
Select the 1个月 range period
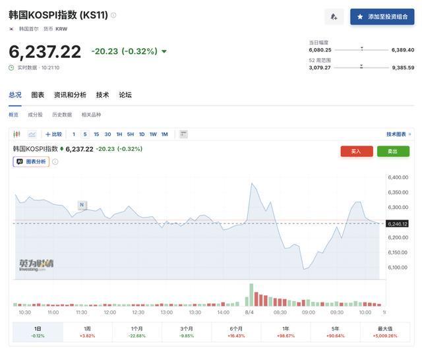137,332
